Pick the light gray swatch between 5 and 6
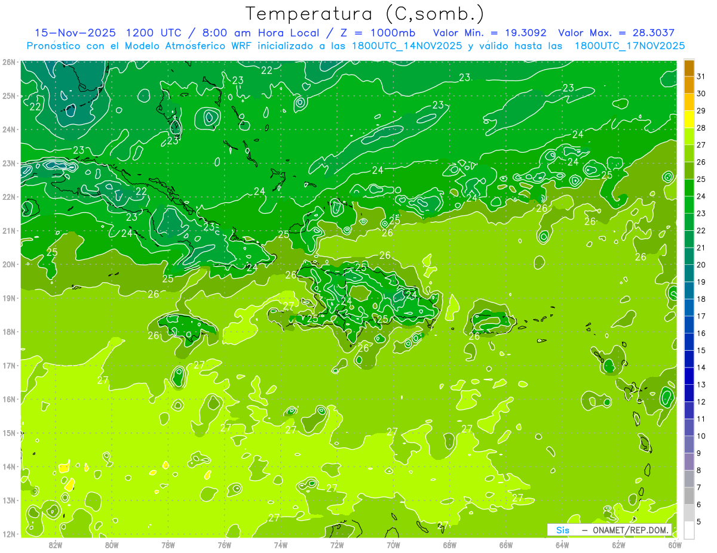The image size is (717, 553). (689, 512)
